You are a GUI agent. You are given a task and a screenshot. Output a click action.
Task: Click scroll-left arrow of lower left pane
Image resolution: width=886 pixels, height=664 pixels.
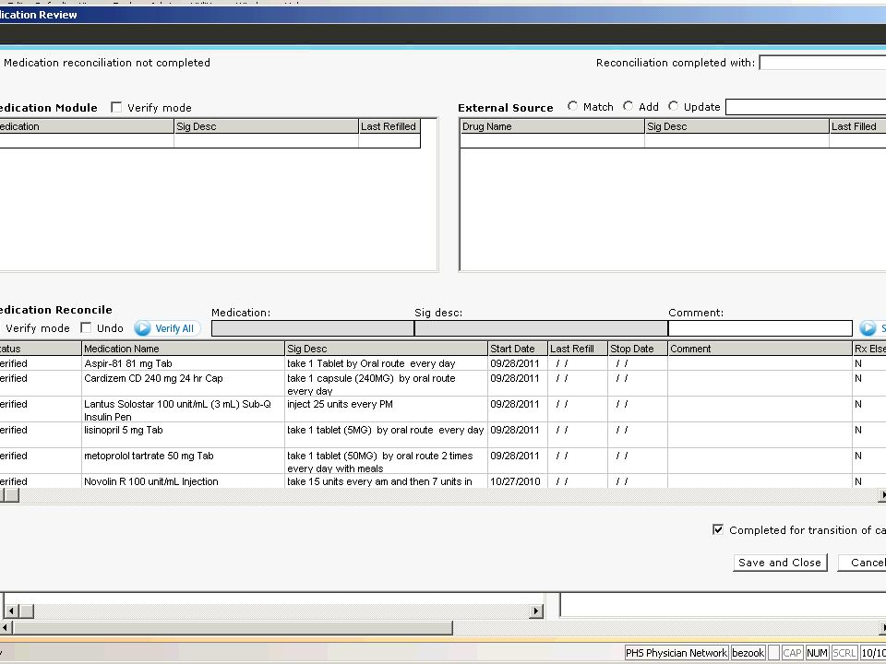(12, 611)
